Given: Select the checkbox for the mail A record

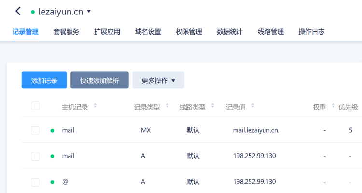Looking at the screenshot, I should (x=35, y=156).
